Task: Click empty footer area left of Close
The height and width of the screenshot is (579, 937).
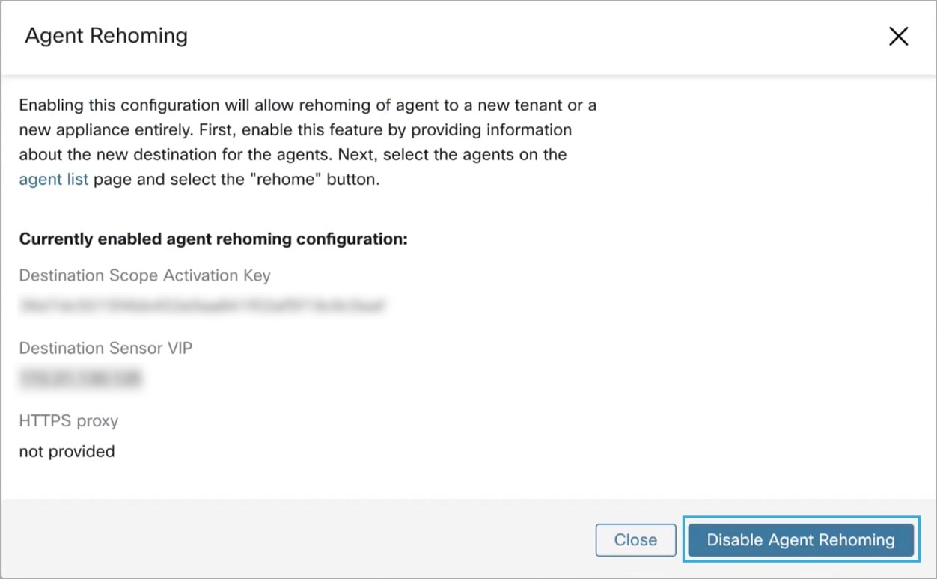Action: pos(299,540)
